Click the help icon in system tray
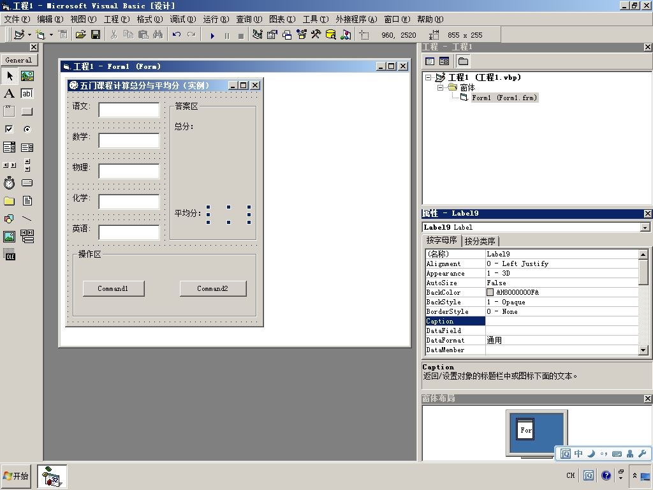Screen dimensions: 653x490 [606, 475]
